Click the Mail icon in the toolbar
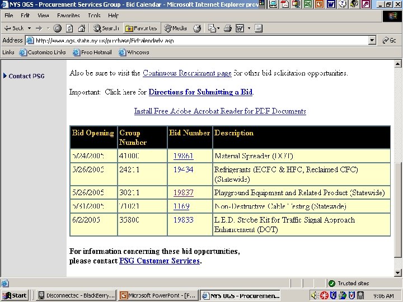The image size is (403, 302). point(212,29)
